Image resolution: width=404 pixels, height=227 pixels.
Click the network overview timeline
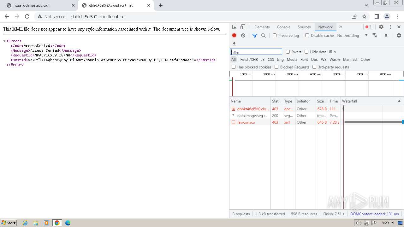pos(317,84)
